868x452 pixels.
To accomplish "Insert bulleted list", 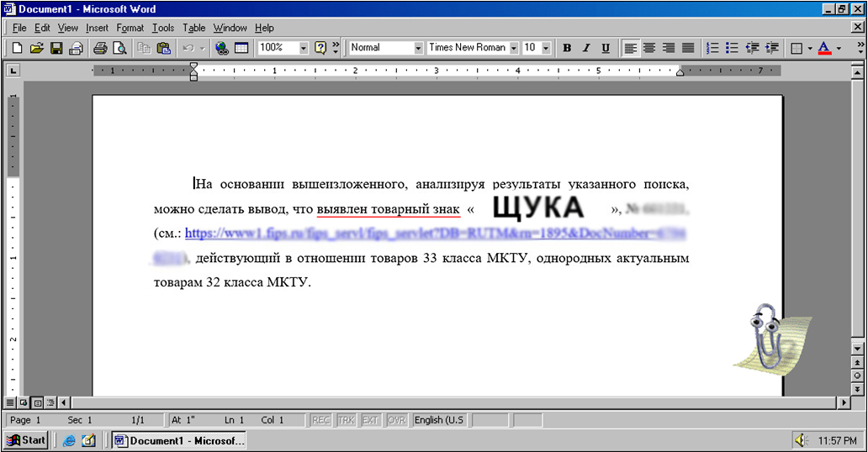I will pos(732,48).
